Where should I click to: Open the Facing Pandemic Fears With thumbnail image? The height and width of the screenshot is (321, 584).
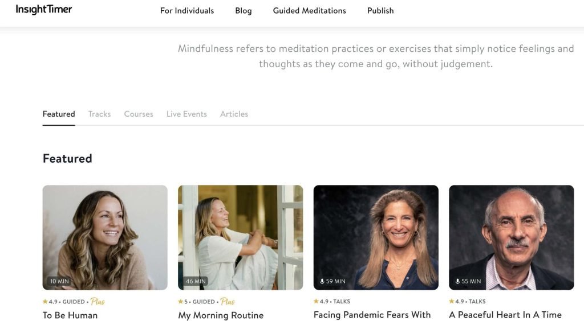(x=376, y=237)
